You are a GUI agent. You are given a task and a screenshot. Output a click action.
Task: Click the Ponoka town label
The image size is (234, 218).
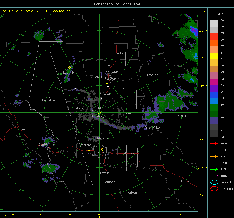click(x=119, y=53)
